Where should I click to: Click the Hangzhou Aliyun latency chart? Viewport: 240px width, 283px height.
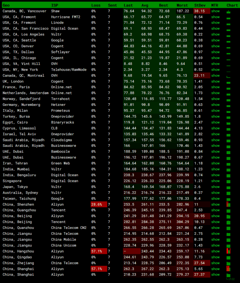pyautogui.click(x=228, y=251)
